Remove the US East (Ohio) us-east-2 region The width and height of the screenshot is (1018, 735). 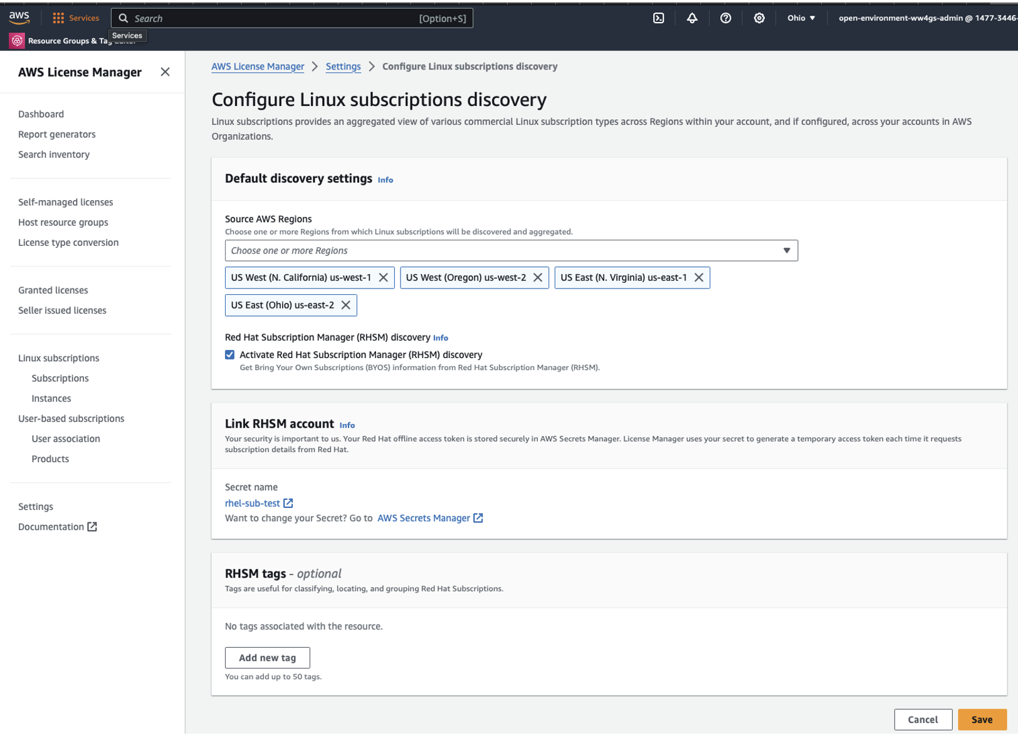(x=345, y=305)
